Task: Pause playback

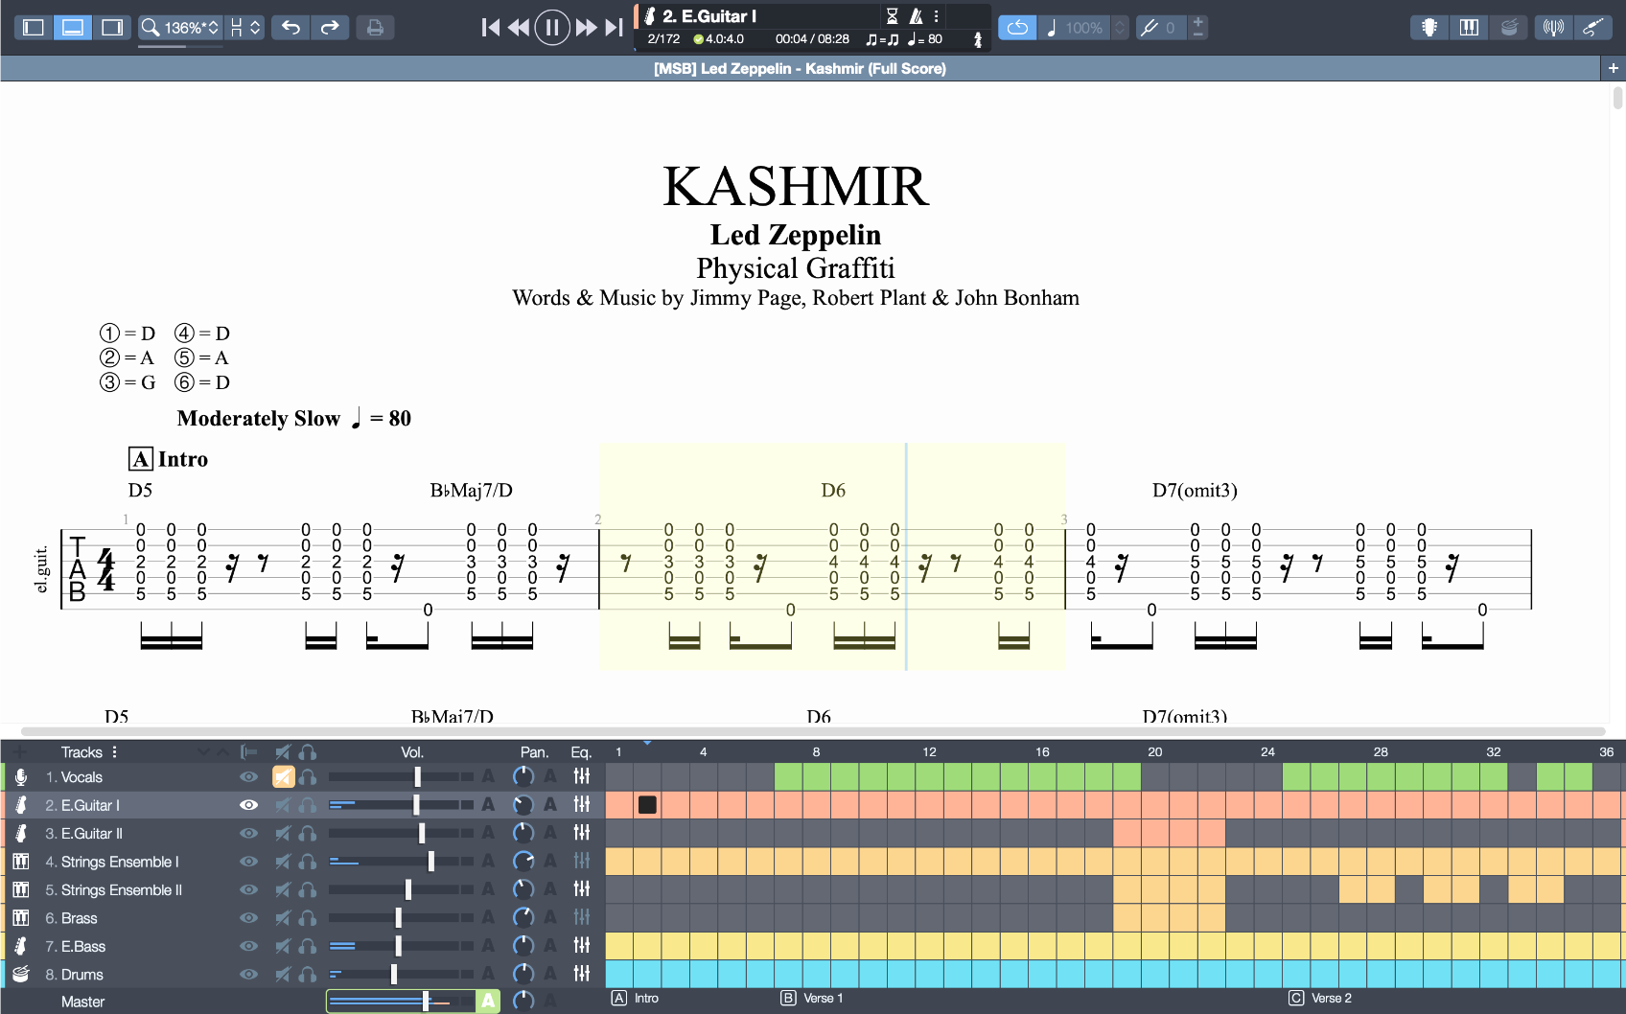Action: pyautogui.click(x=552, y=28)
